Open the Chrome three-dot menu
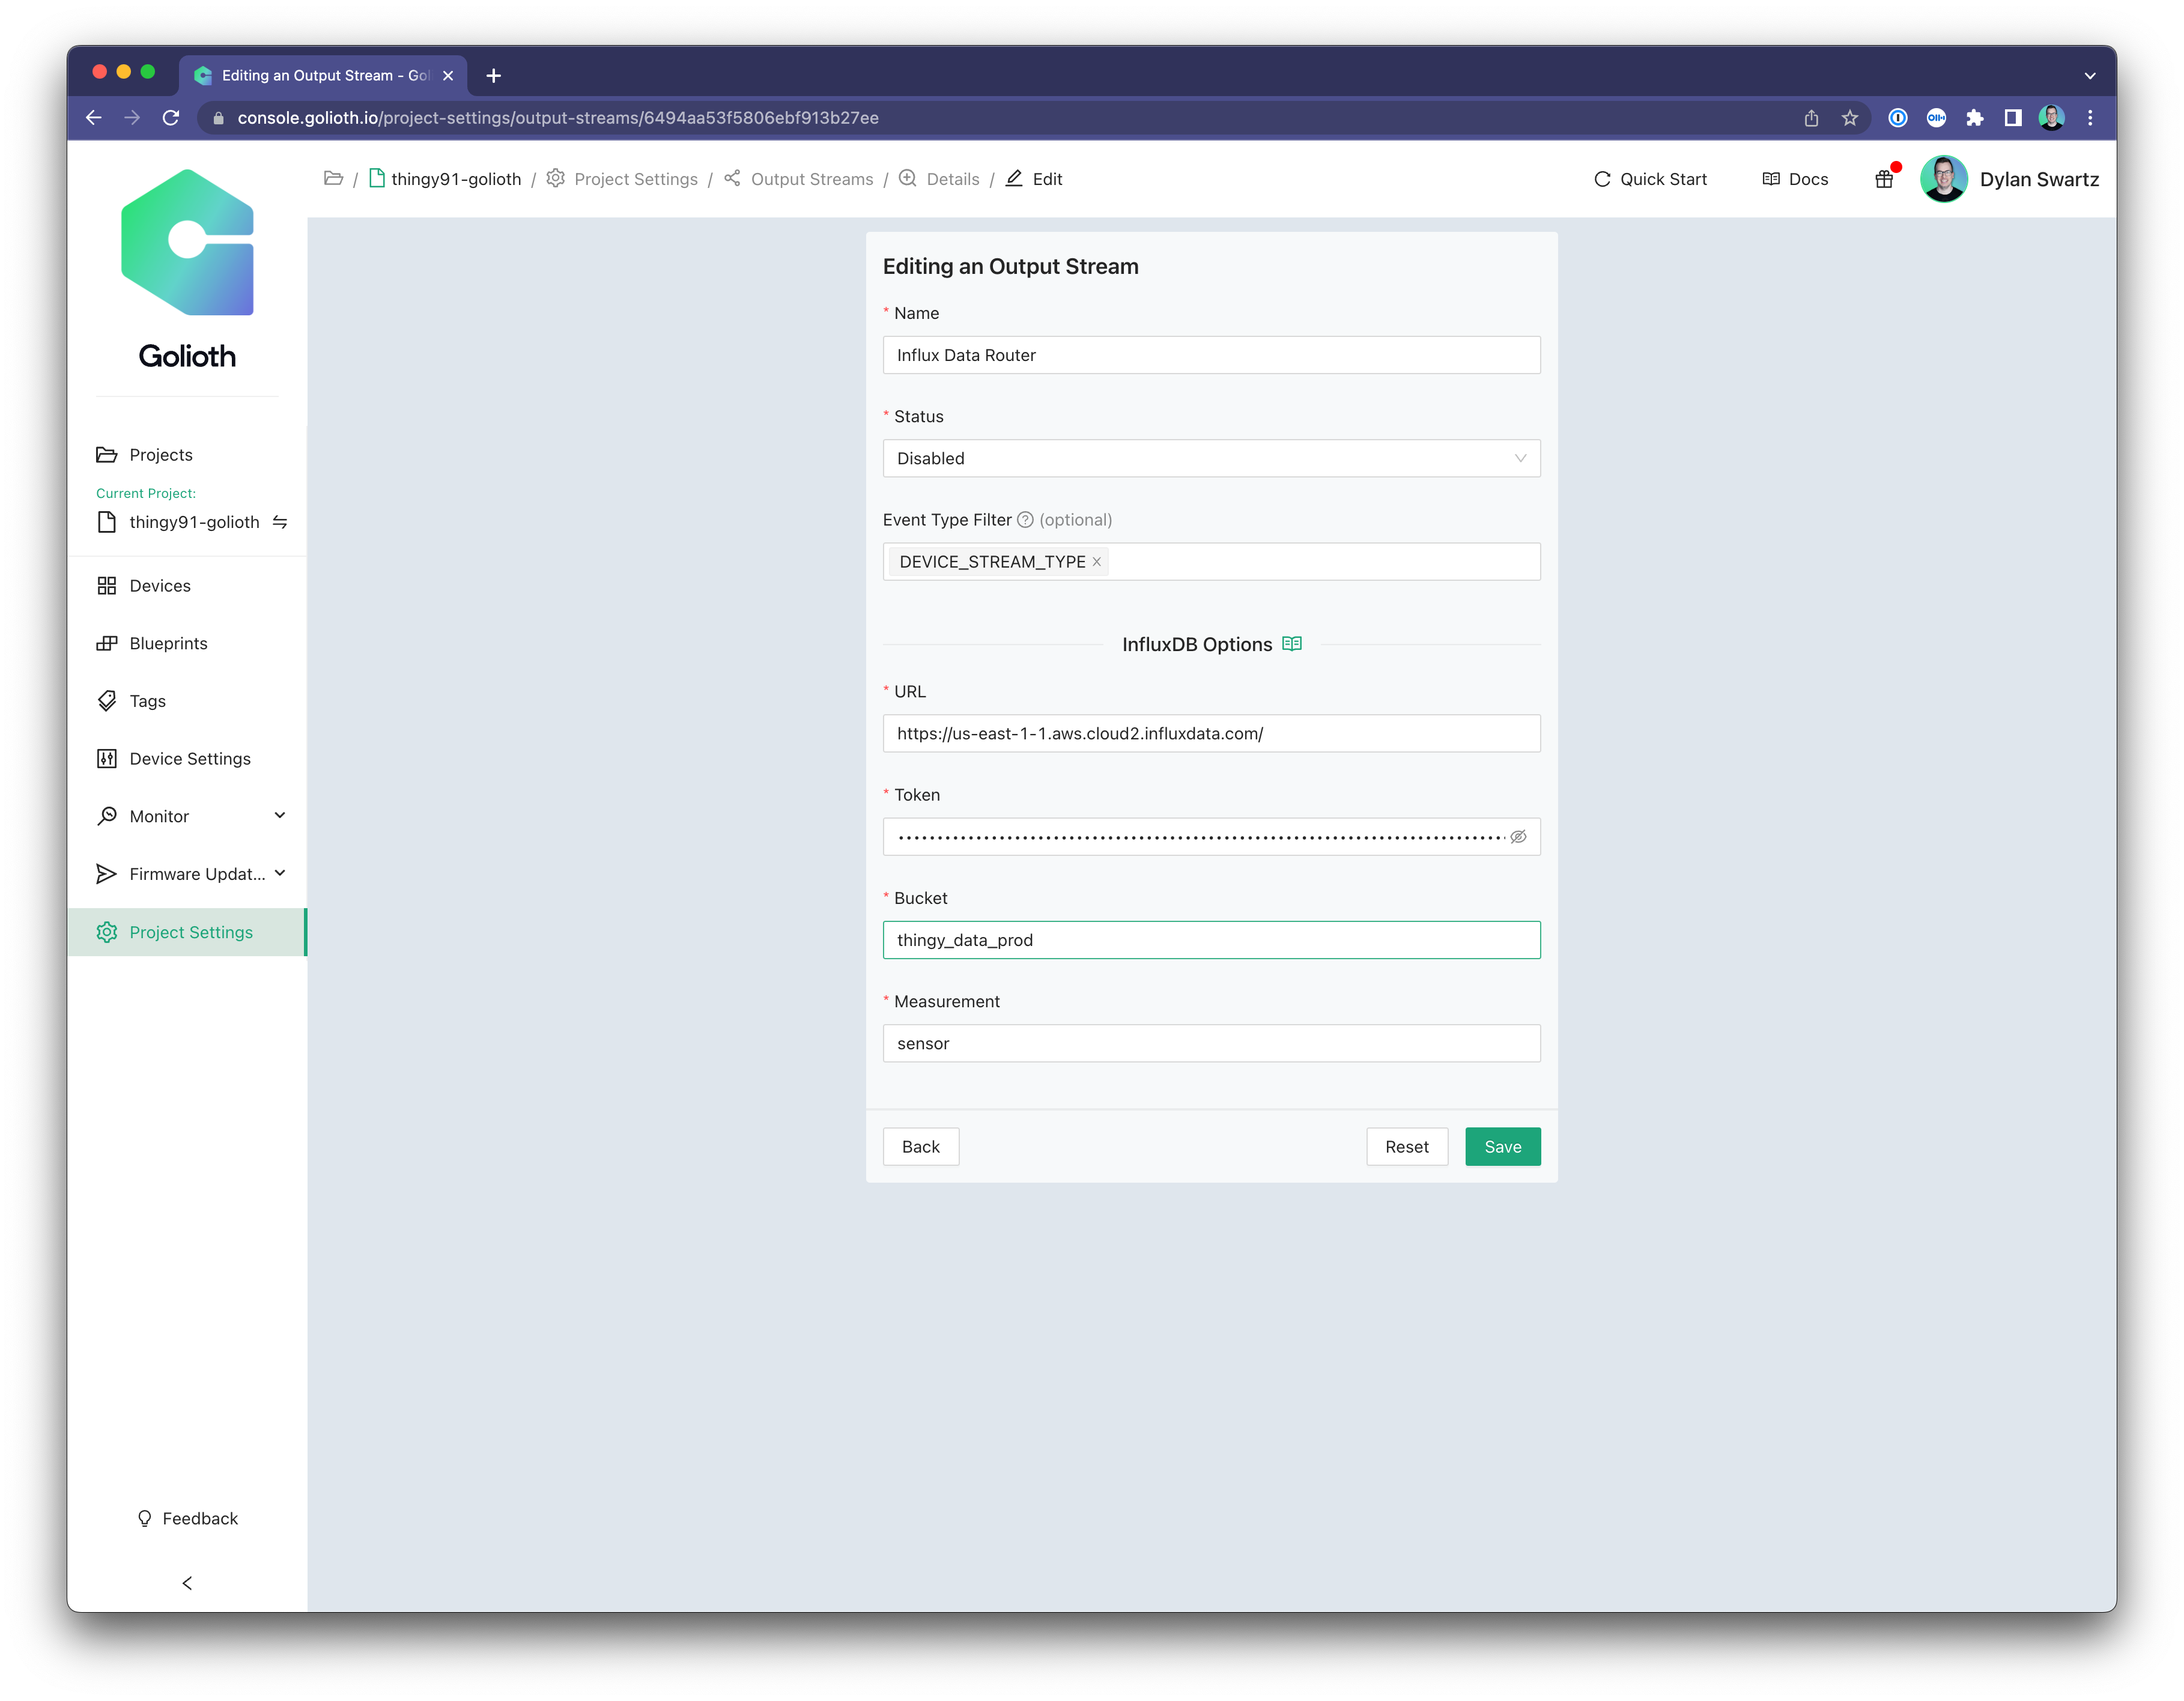The image size is (2184, 1701). click(x=2090, y=118)
